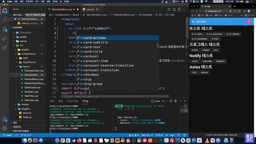This screenshot has height=144, width=256.
Task: Close the terminal panel
Action: 185,101
